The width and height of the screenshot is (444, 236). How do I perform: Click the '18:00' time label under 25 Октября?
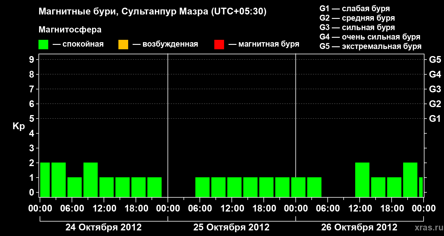click(264, 209)
